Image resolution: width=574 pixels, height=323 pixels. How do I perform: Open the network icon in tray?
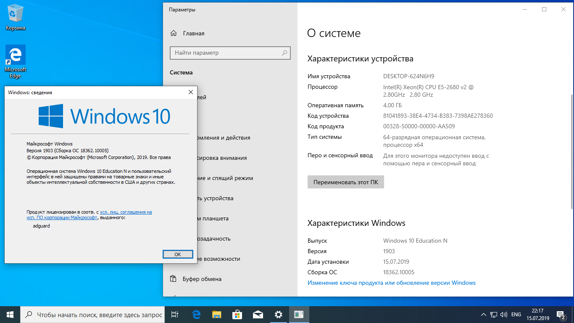pyautogui.click(x=494, y=315)
